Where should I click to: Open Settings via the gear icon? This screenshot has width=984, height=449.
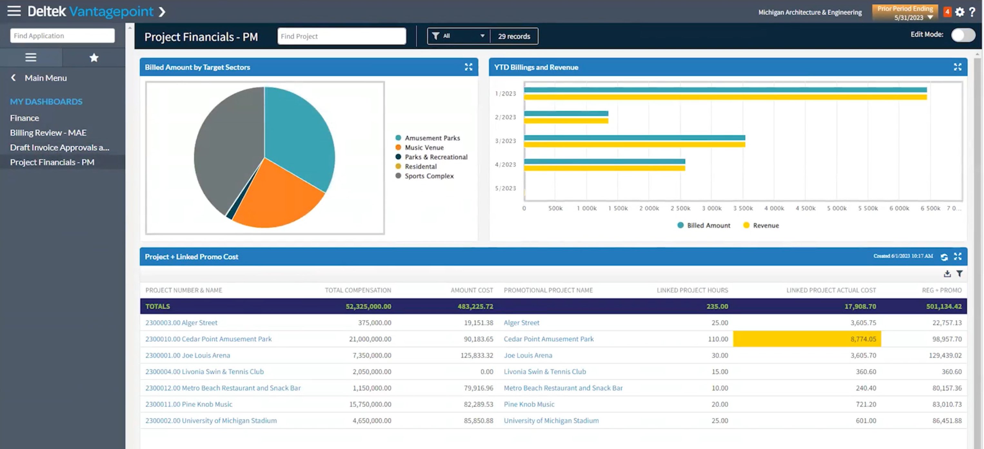[959, 12]
